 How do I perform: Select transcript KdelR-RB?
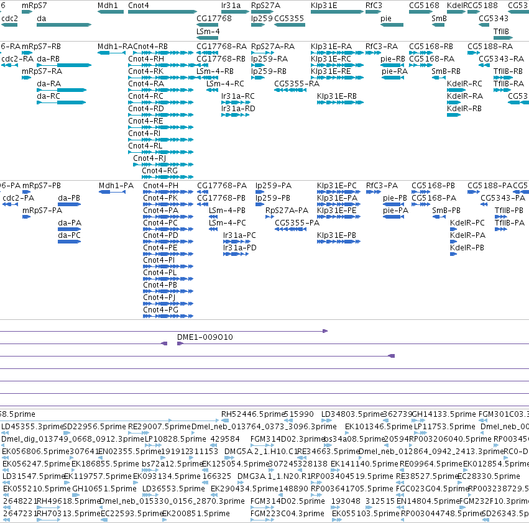[464, 109]
